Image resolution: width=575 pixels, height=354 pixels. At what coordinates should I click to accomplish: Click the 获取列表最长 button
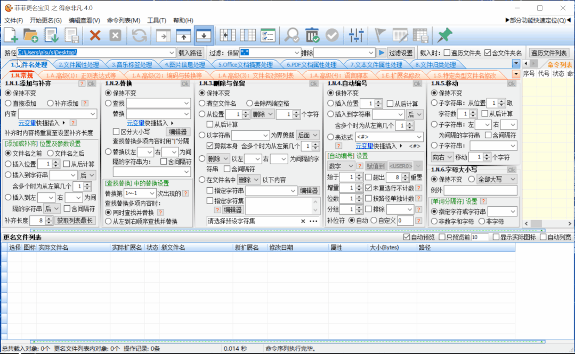coord(75,221)
